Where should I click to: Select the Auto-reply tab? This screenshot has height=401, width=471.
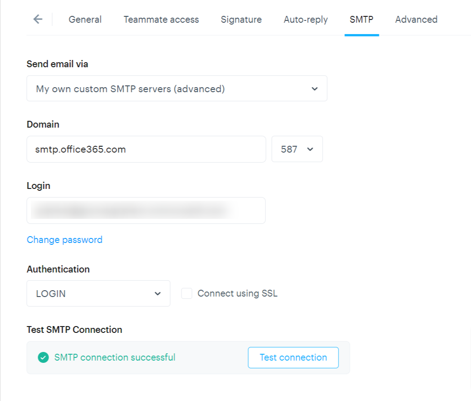coord(305,20)
